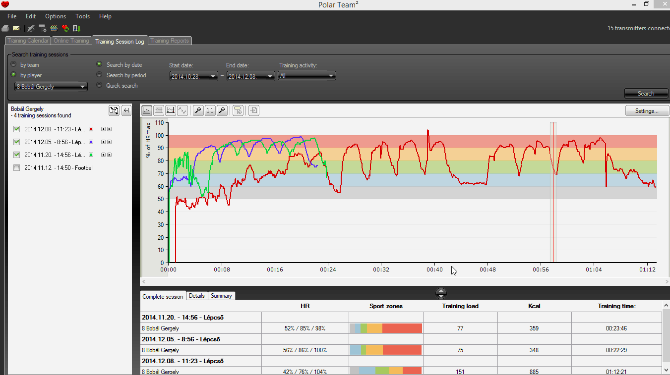The image size is (670, 375).
Task: Click the envelope email icon
Action: point(16,28)
